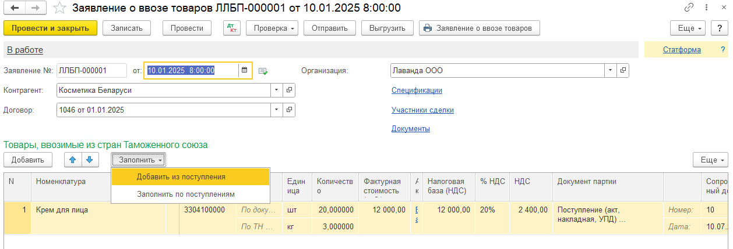Open the Статформа link

coord(682,50)
